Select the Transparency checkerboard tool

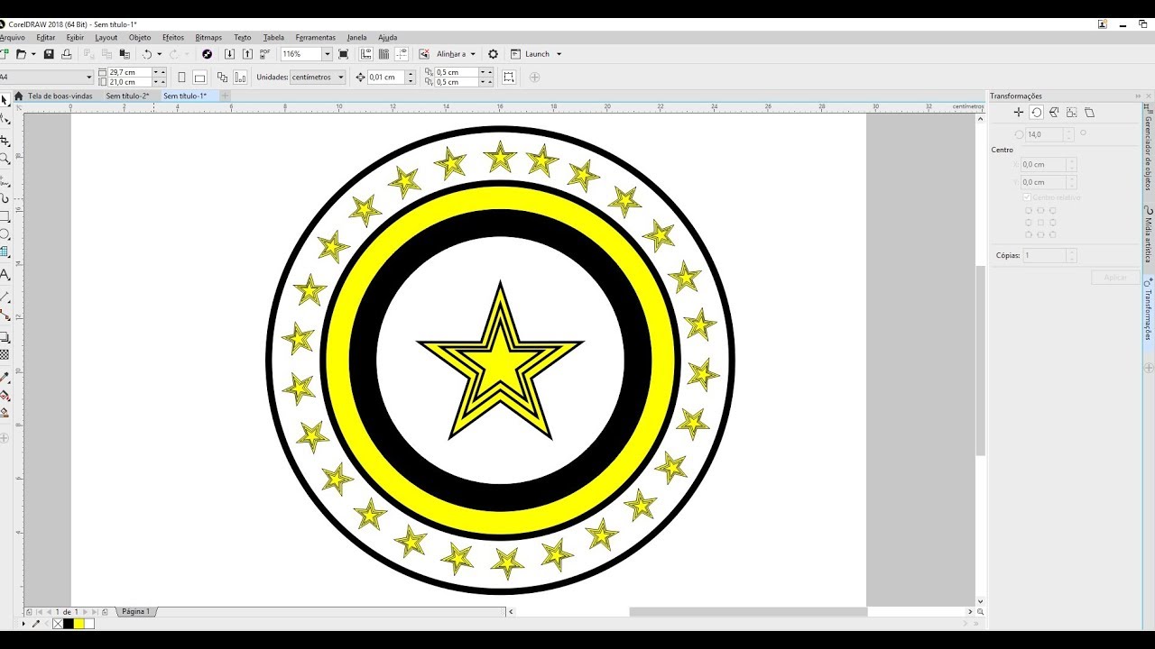coord(5,355)
